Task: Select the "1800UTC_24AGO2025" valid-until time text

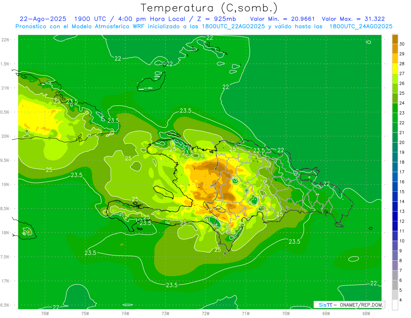Action: pos(361,26)
